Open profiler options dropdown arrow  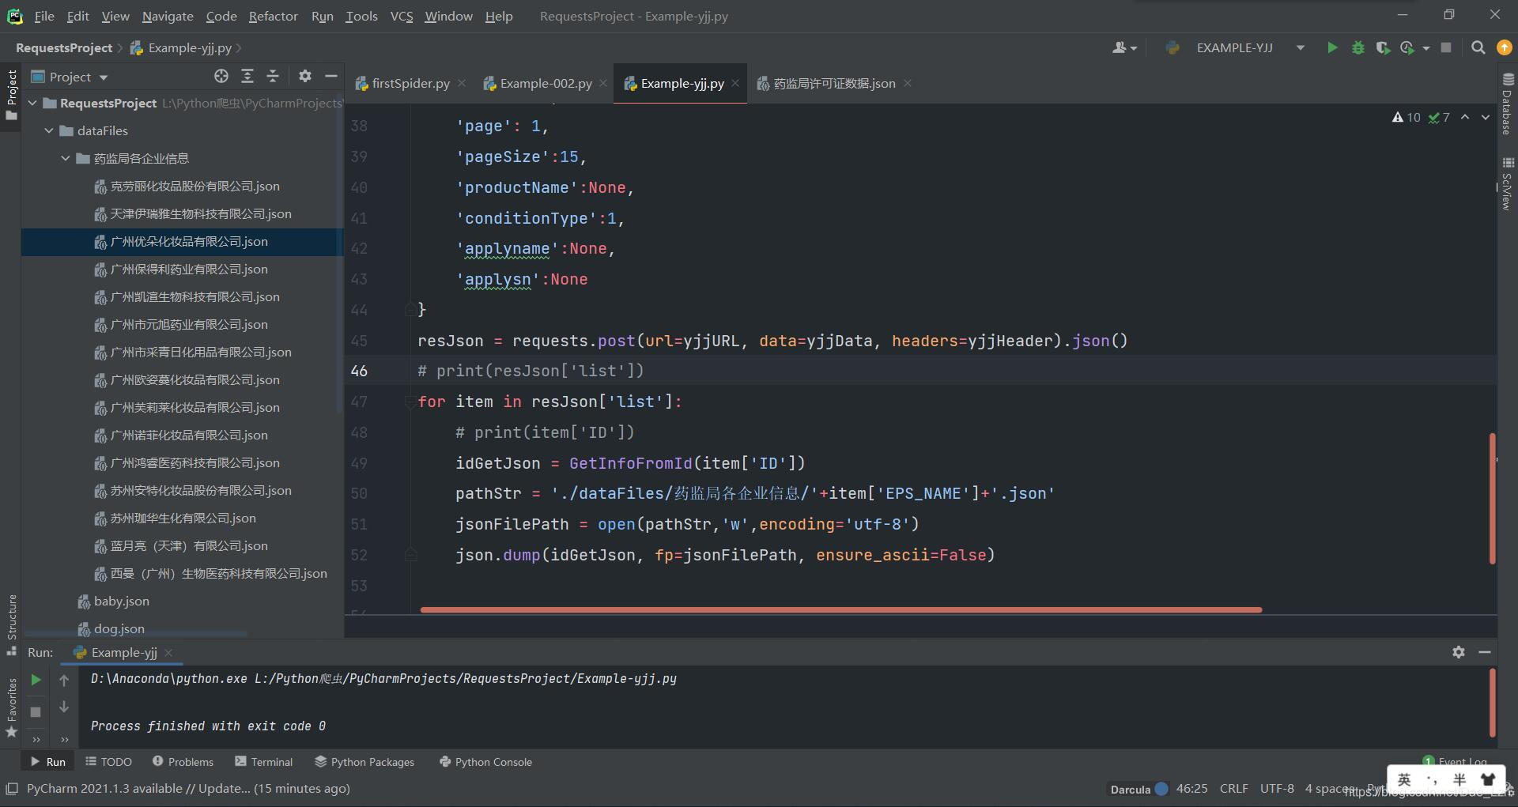coord(1425,48)
